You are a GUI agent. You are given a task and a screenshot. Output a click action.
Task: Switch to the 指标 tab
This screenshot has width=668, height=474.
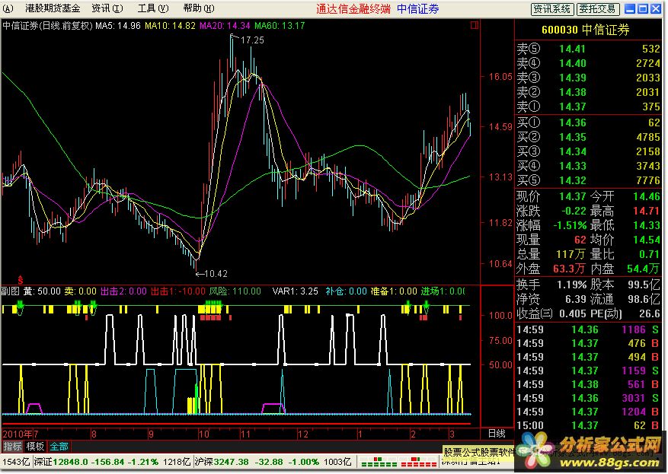(12, 447)
